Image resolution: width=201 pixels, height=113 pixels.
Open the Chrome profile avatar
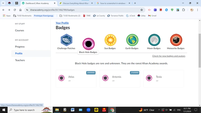click(192, 10)
